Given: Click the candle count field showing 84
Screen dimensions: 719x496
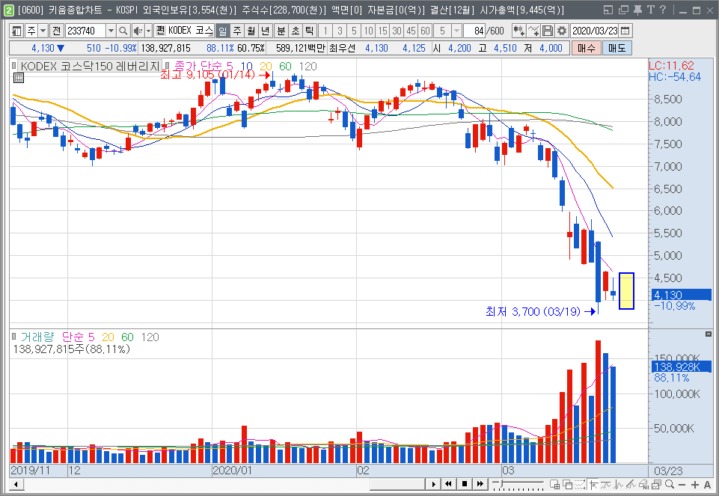Looking at the screenshot, I should [474, 31].
